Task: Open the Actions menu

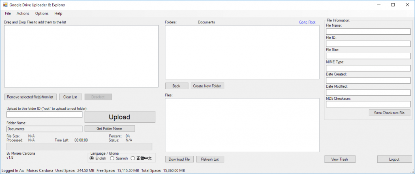Action: pyautogui.click(x=23, y=13)
